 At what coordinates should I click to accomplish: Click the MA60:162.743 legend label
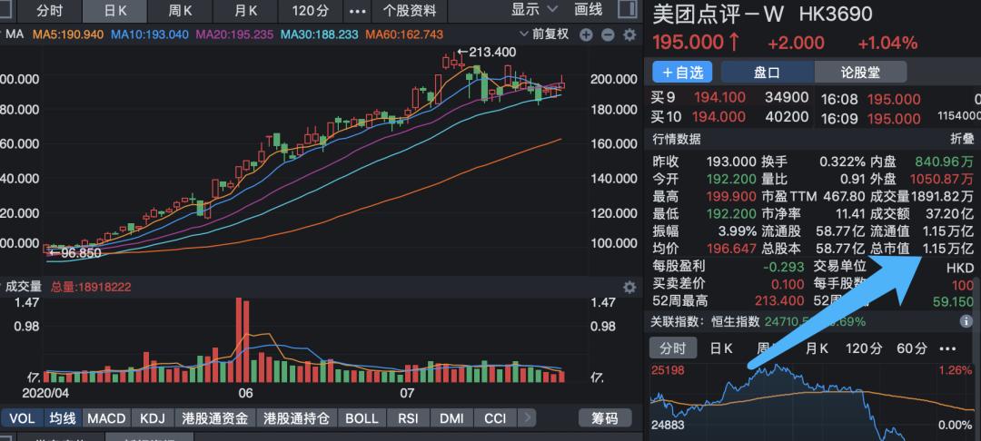pos(404,34)
